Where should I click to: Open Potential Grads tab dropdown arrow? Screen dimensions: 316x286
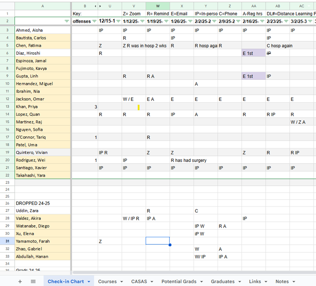click(x=201, y=282)
